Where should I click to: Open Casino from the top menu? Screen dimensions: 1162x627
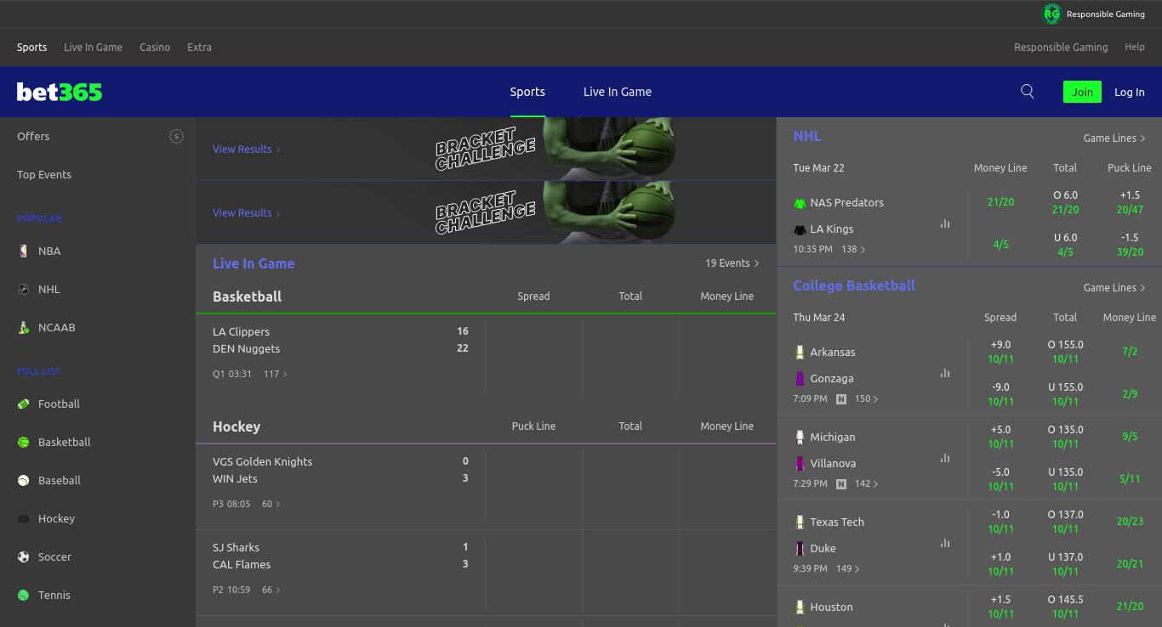pyautogui.click(x=155, y=47)
